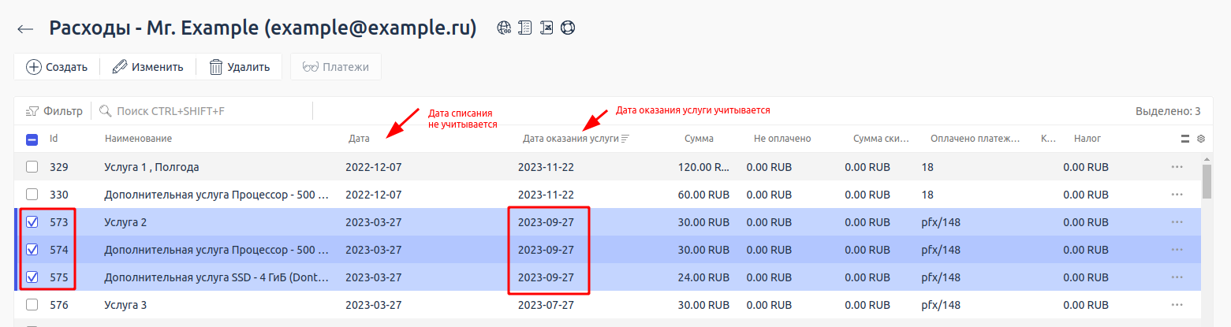Click the Поиск search field
1231x327 pixels.
pos(205,111)
